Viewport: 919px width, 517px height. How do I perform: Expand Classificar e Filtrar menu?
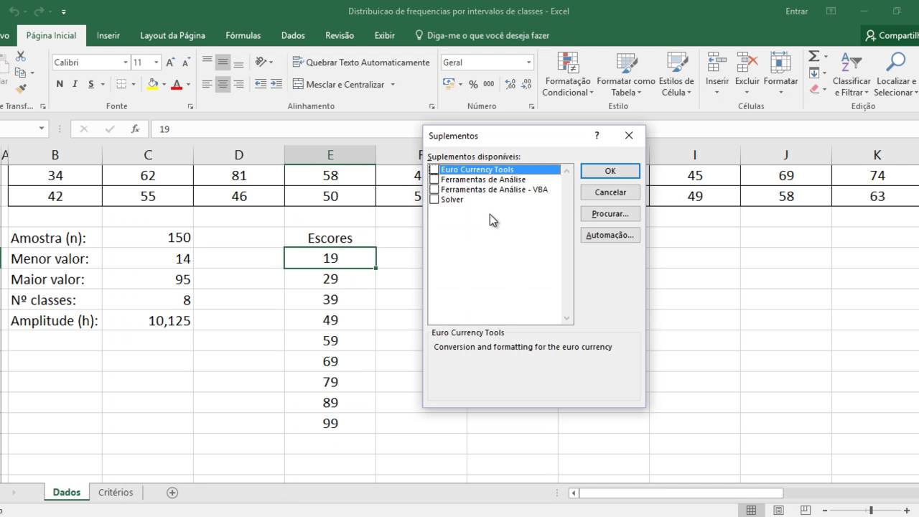tap(852, 75)
